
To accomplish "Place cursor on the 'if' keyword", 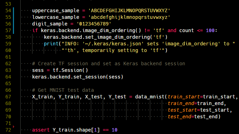I will click(x=35, y=30).
